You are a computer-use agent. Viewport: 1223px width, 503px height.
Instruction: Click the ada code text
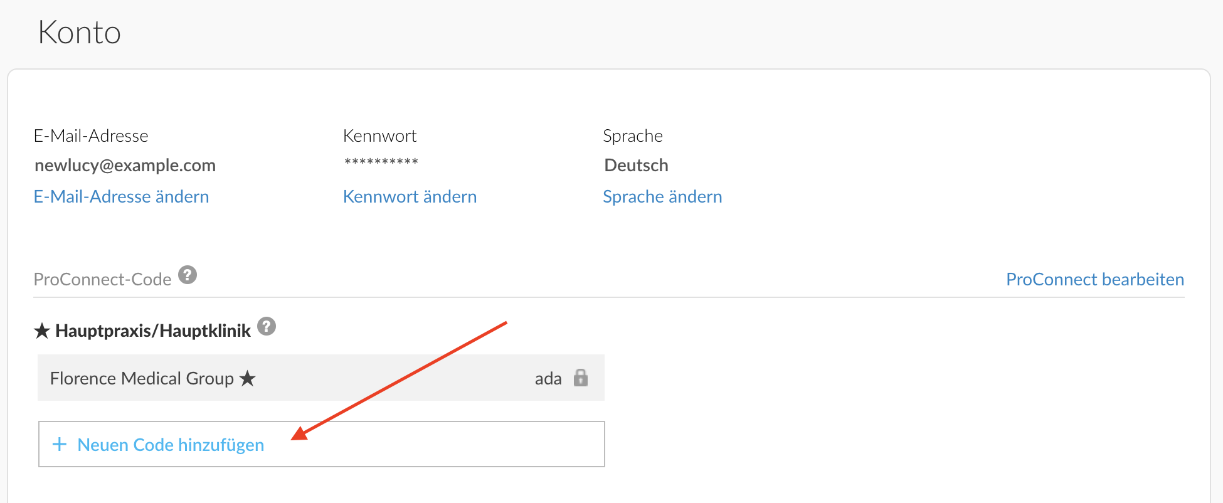(x=548, y=378)
